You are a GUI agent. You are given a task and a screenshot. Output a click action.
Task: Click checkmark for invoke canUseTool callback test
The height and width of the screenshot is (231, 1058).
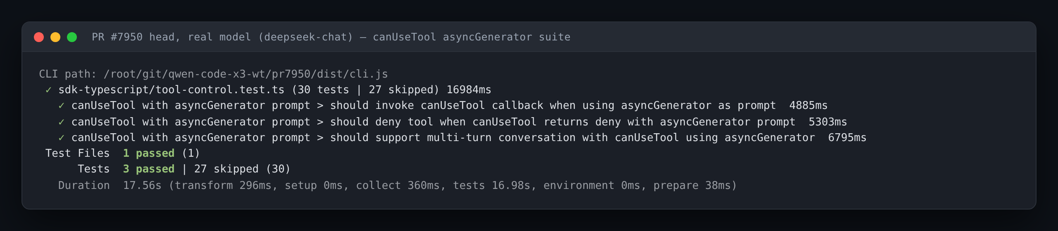(x=62, y=106)
